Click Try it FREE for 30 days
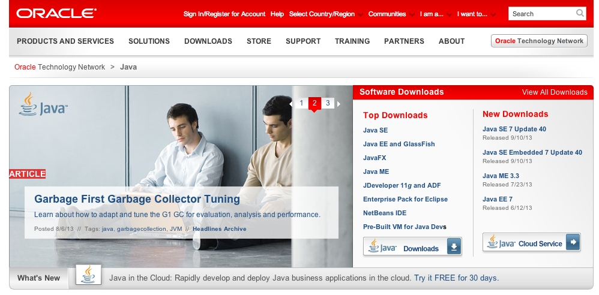Viewport: 599px width, 295px height. [x=456, y=278]
